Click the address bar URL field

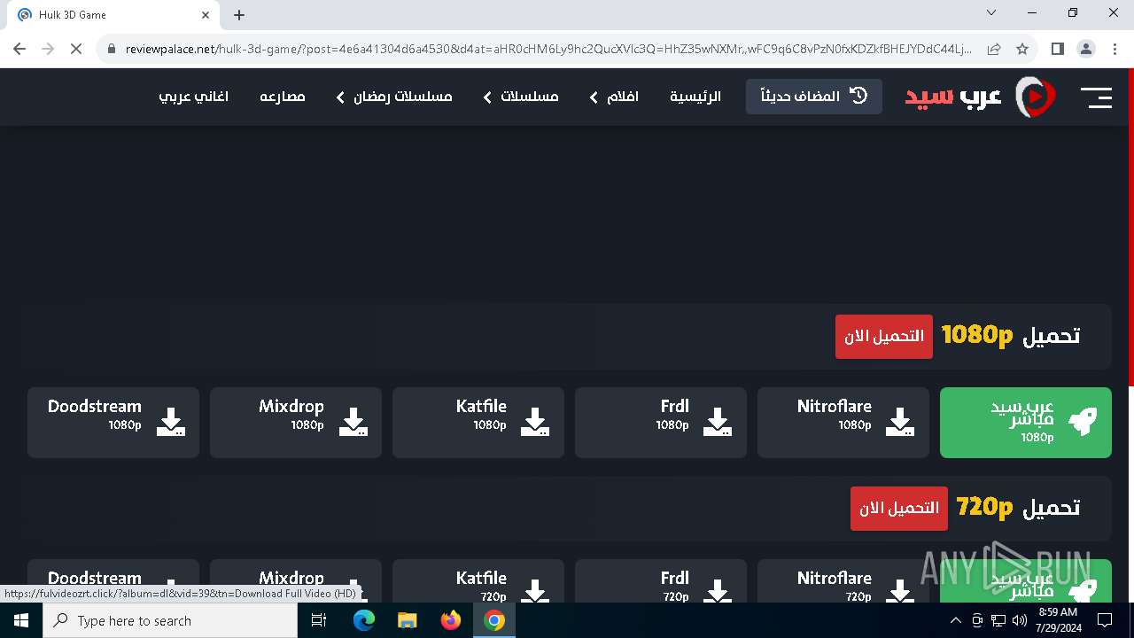coord(548,49)
